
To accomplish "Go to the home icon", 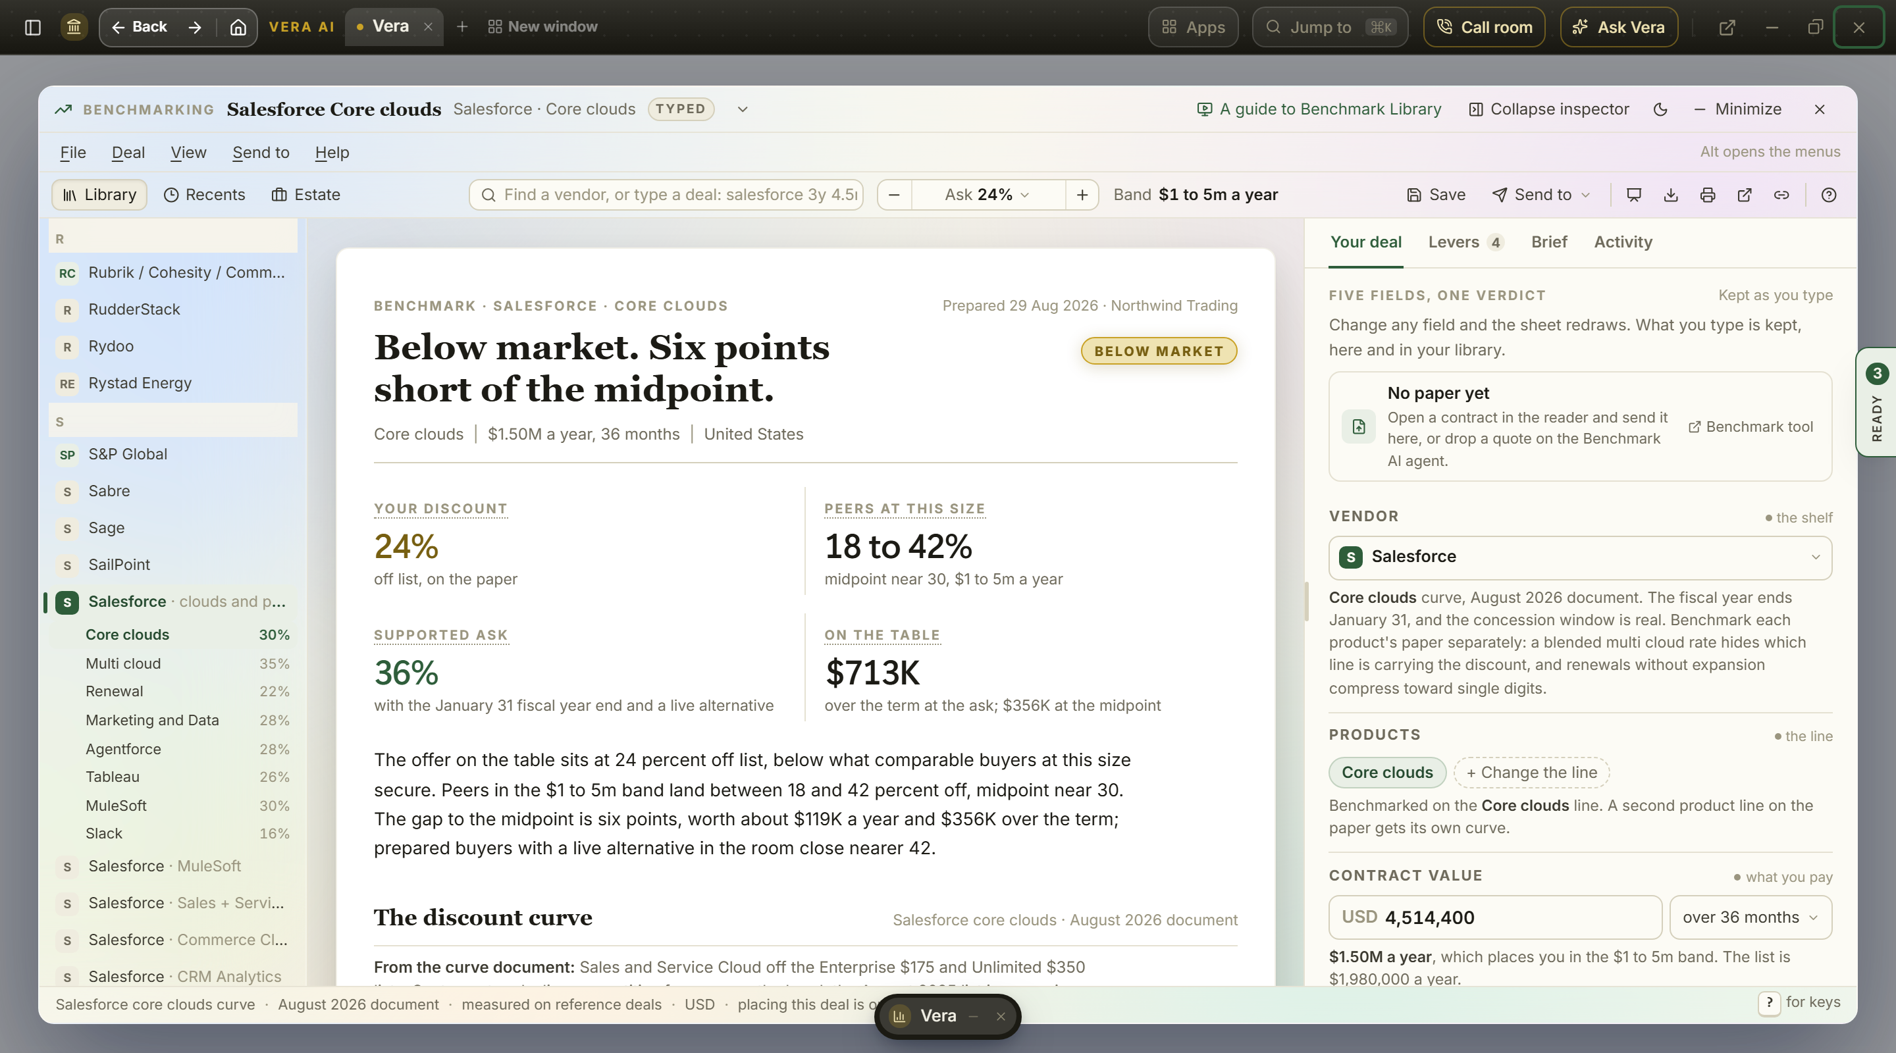I will tap(238, 27).
